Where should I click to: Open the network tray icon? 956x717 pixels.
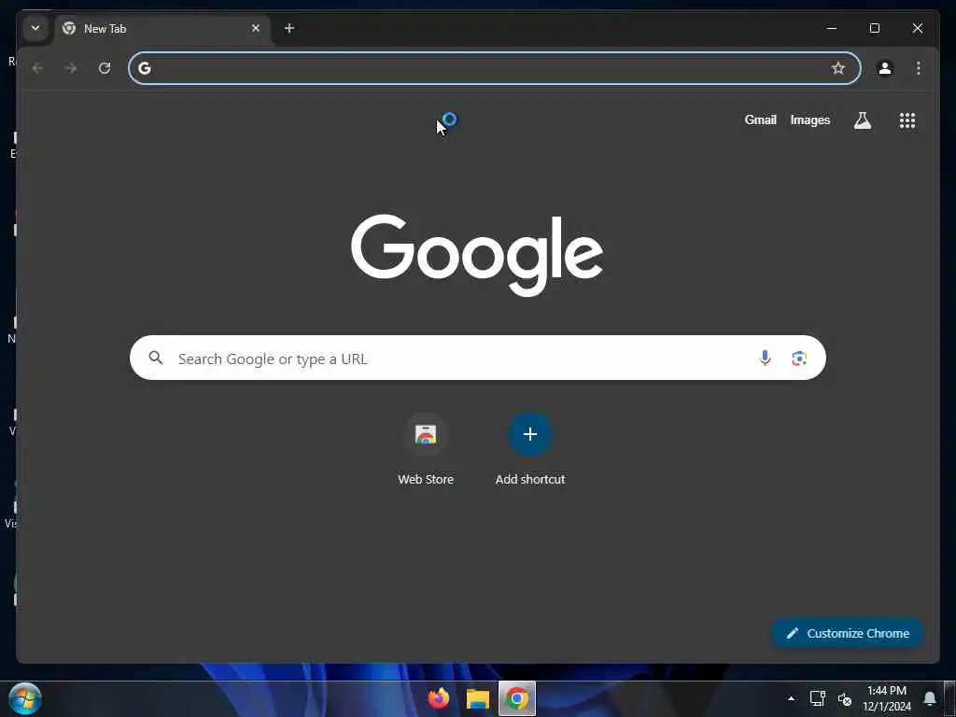(x=818, y=698)
